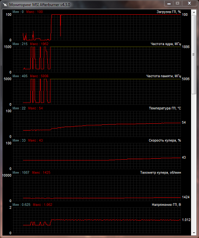This screenshot has height=238, width=199.
Task: Click the label Частота памяти, МГц
Action: point(163,76)
